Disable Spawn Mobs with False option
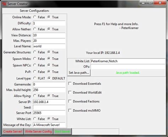This screenshot has width=168, height=137. coord(35,59)
